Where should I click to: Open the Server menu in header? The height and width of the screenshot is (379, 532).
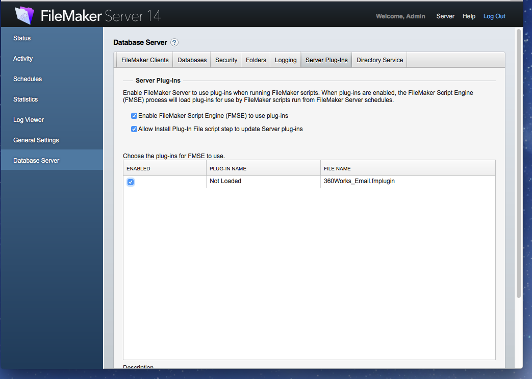445,16
